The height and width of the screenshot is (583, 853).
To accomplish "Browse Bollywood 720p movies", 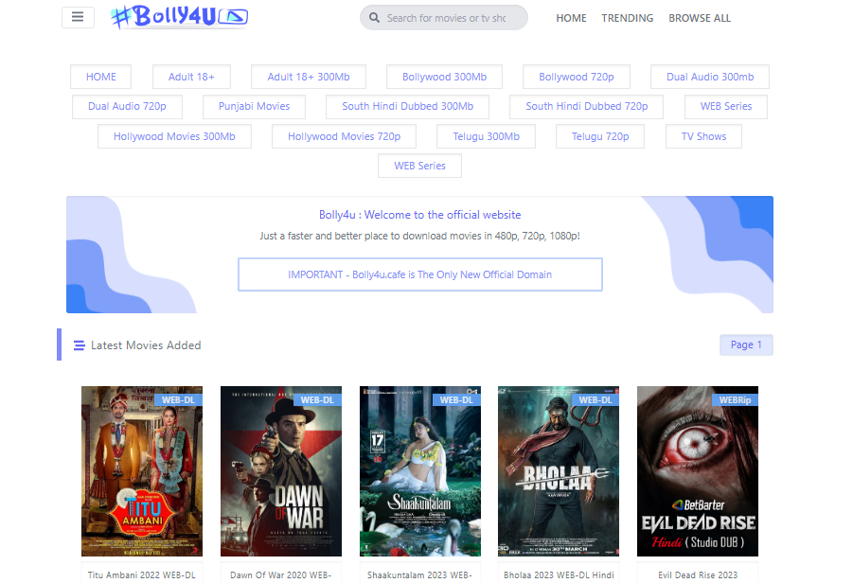I will (577, 77).
